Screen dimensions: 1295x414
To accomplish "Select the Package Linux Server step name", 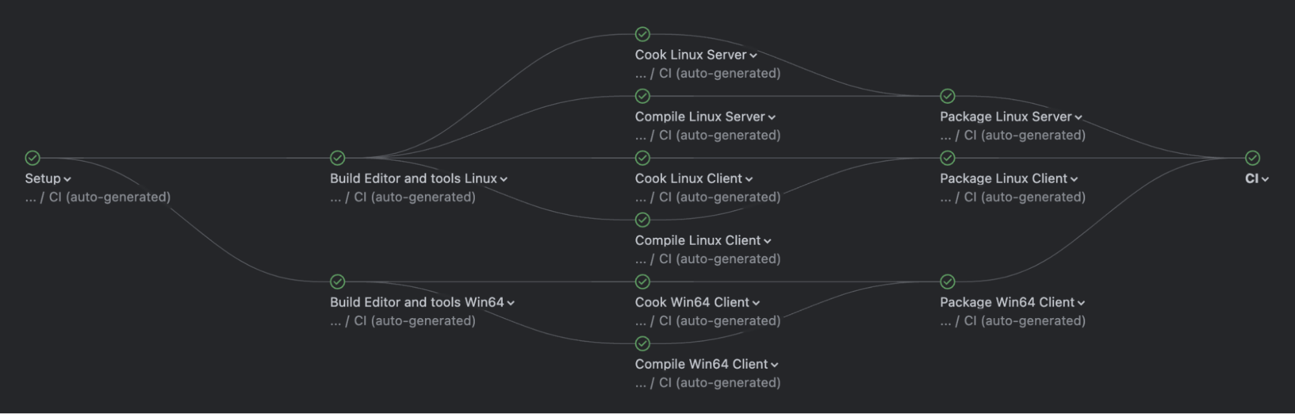I will point(1006,117).
